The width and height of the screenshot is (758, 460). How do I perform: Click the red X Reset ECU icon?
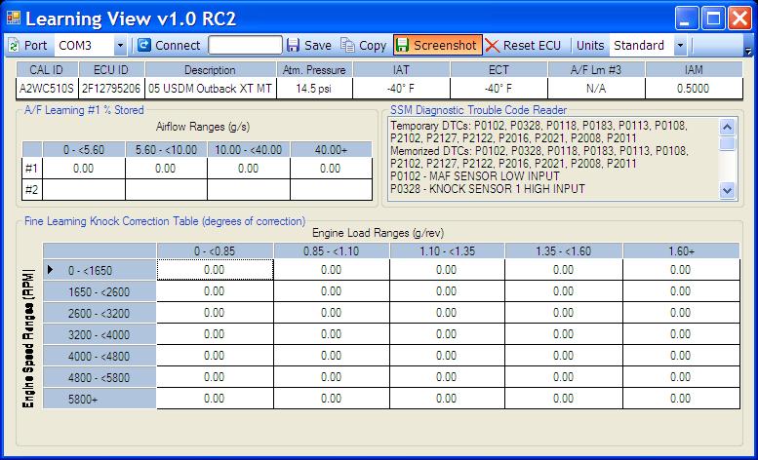[x=493, y=46]
